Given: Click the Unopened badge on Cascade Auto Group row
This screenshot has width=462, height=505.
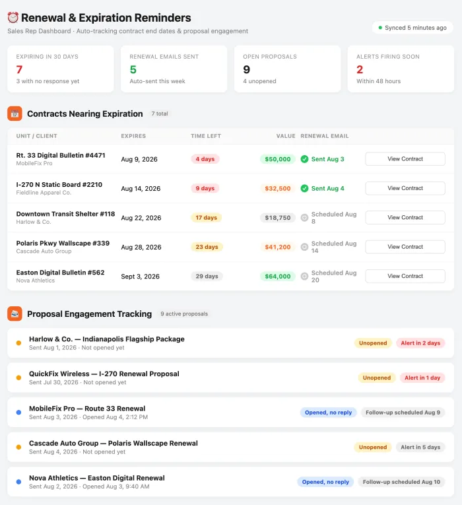Looking at the screenshot, I should point(373,447).
